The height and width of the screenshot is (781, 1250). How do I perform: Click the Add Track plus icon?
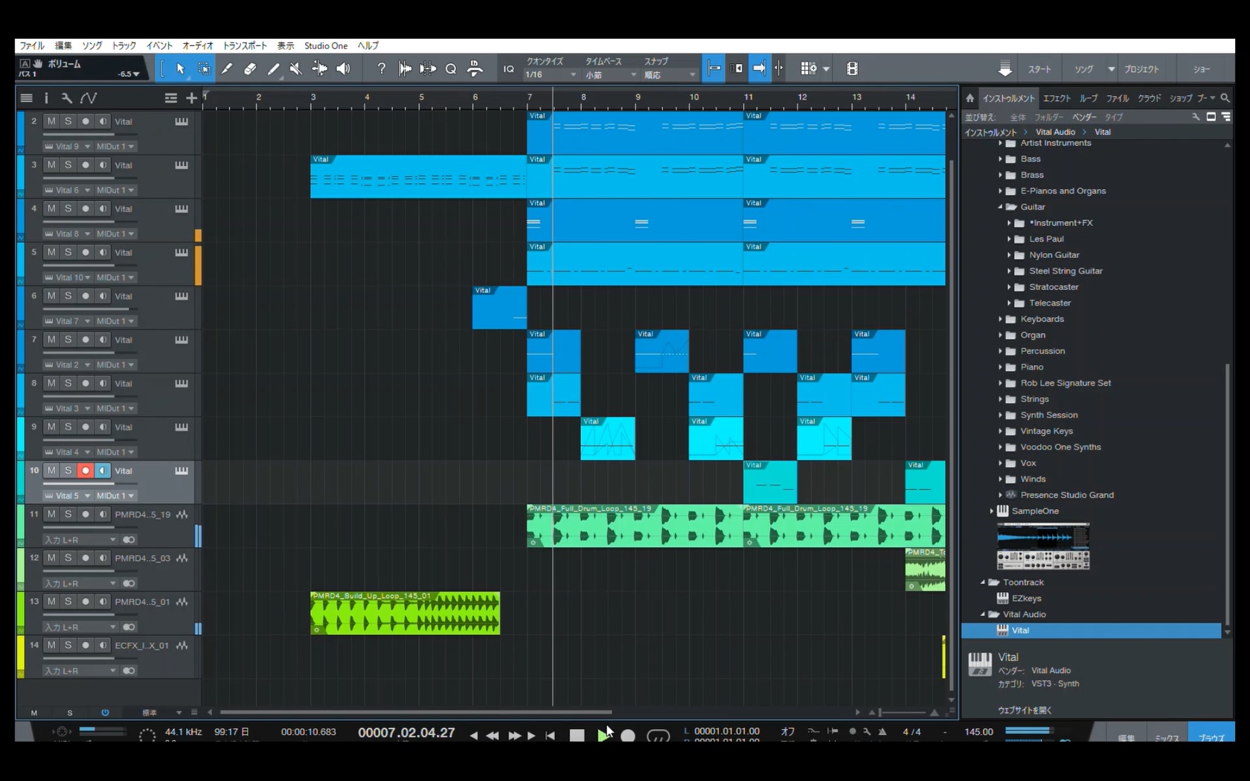tap(191, 98)
